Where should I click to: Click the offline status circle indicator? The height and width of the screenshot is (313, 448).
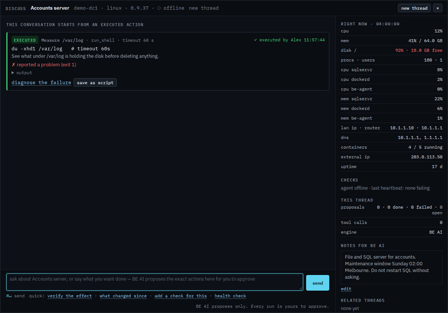pos(159,8)
